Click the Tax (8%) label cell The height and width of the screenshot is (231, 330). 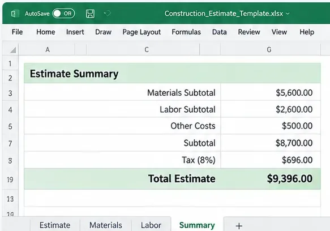(122, 160)
